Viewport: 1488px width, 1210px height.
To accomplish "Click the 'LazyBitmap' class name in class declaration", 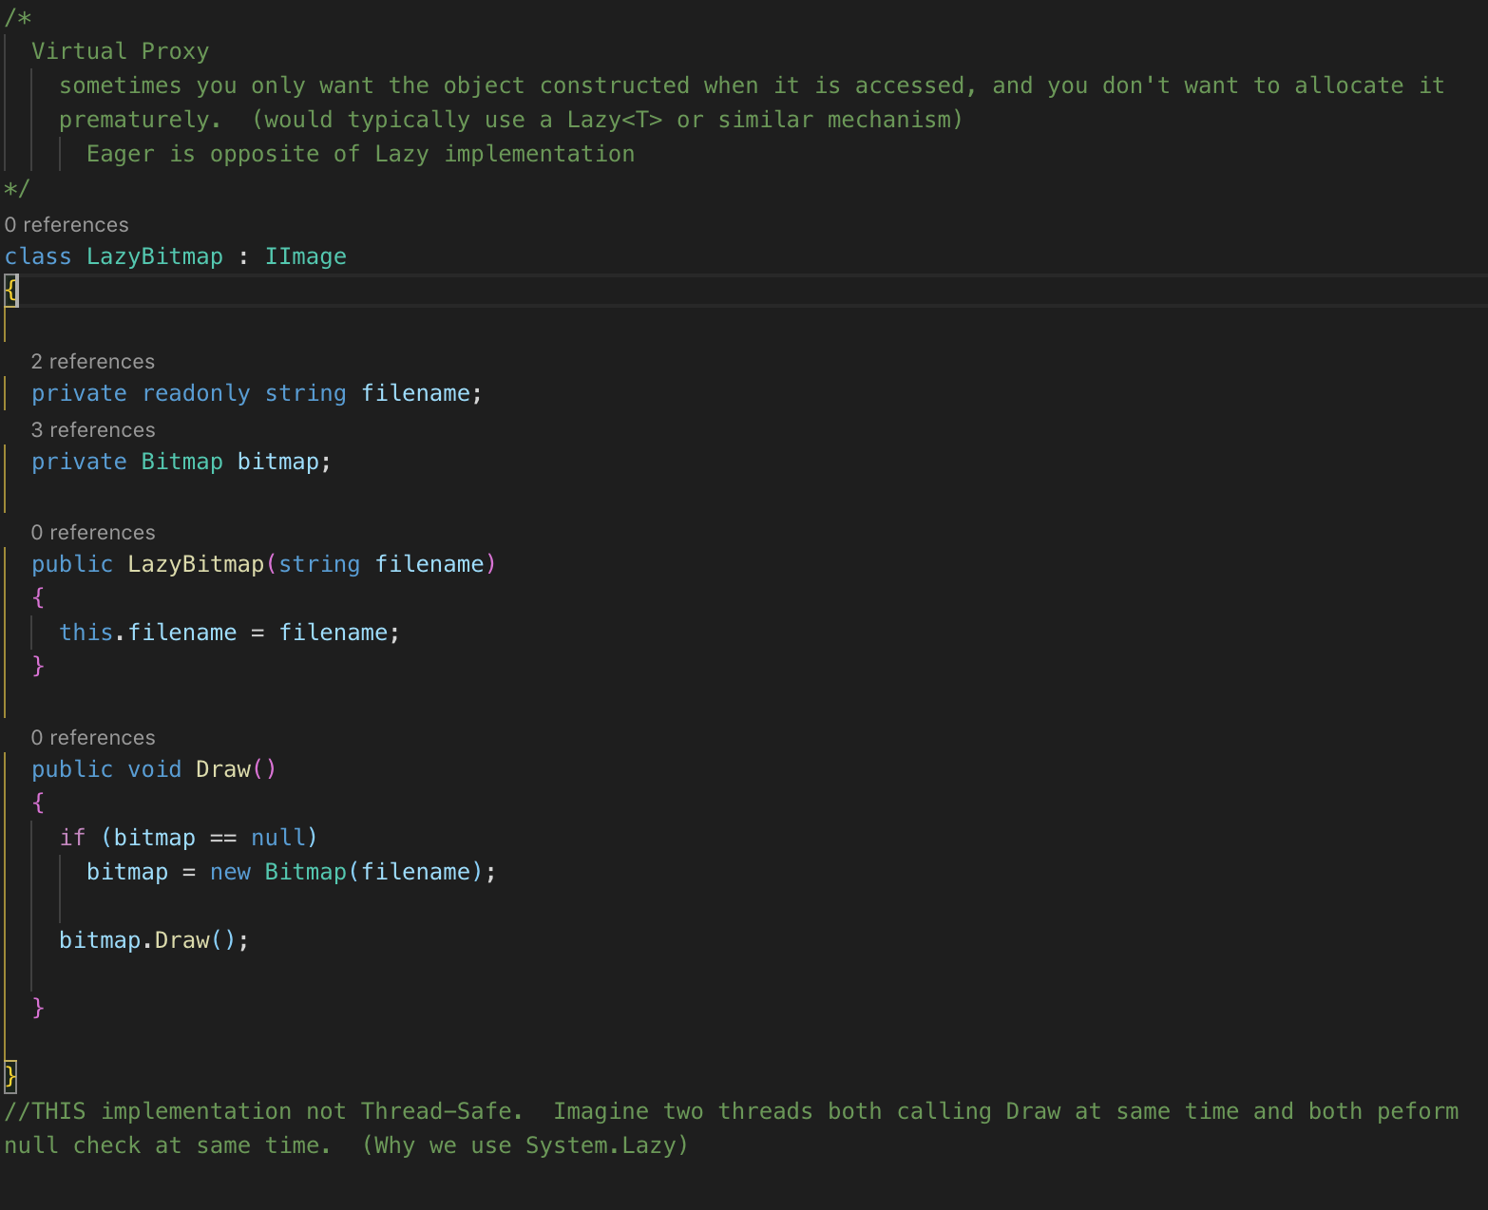I will (155, 256).
